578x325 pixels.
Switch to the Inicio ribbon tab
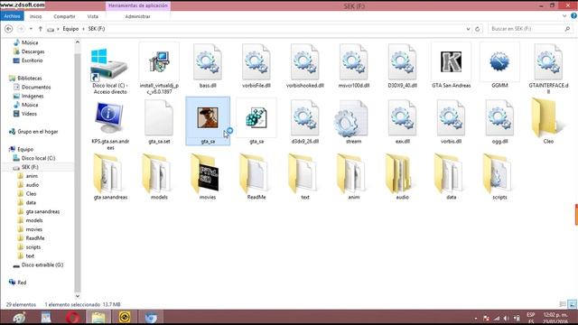(36, 16)
